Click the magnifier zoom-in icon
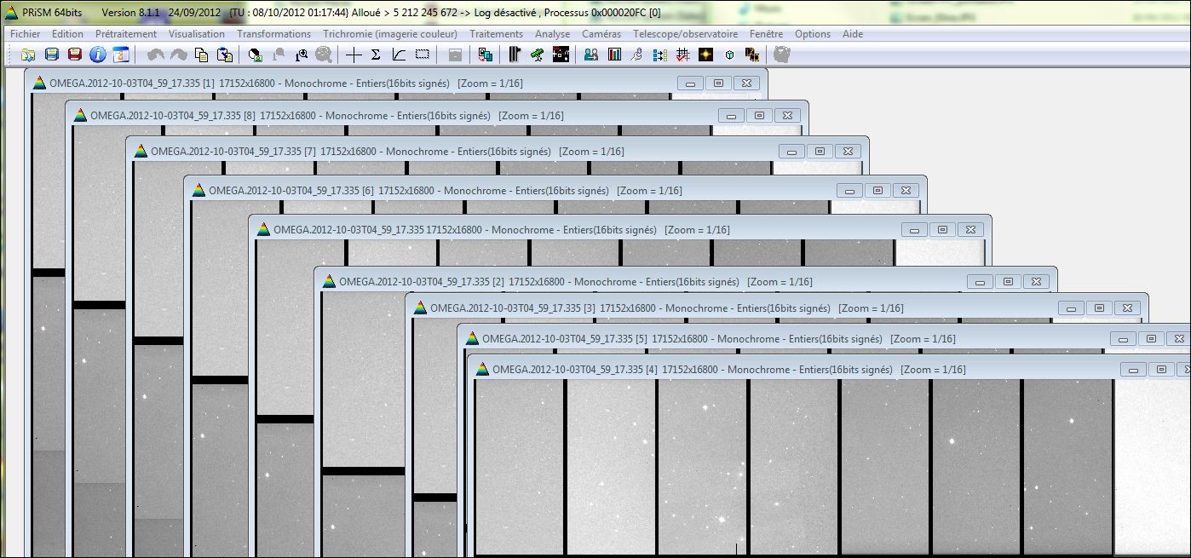This screenshot has height=558, width=1191. coord(301,55)
